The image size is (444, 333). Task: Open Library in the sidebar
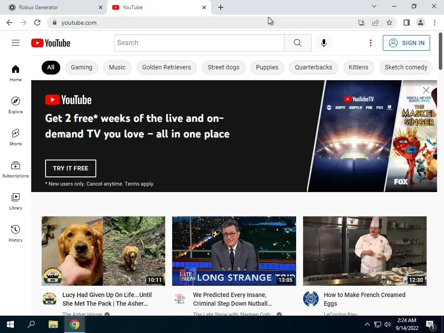(16, 201)
